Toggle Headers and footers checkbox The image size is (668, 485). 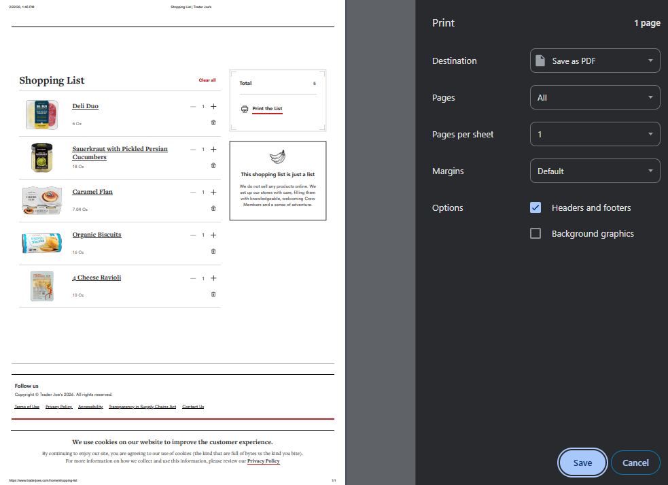point(535,207)
